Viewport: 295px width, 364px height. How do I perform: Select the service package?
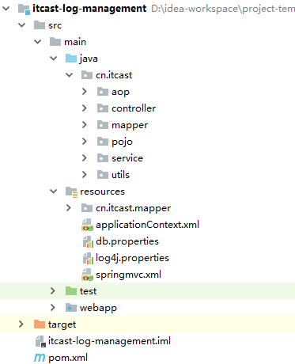[x=127, y=158]
